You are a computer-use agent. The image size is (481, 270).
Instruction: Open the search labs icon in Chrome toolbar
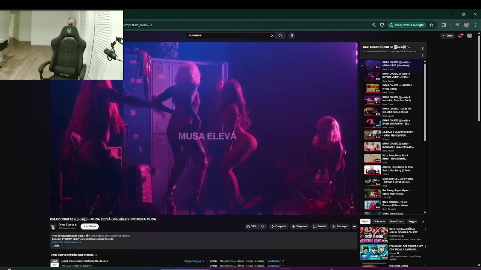[444, 25]
